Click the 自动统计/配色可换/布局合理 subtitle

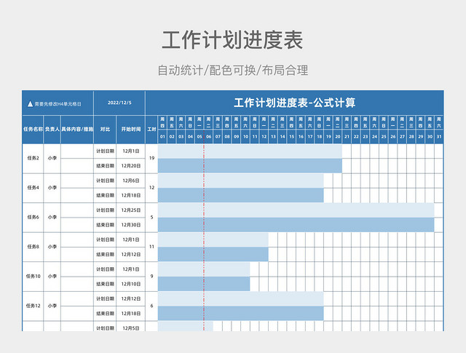click(233, 71)
